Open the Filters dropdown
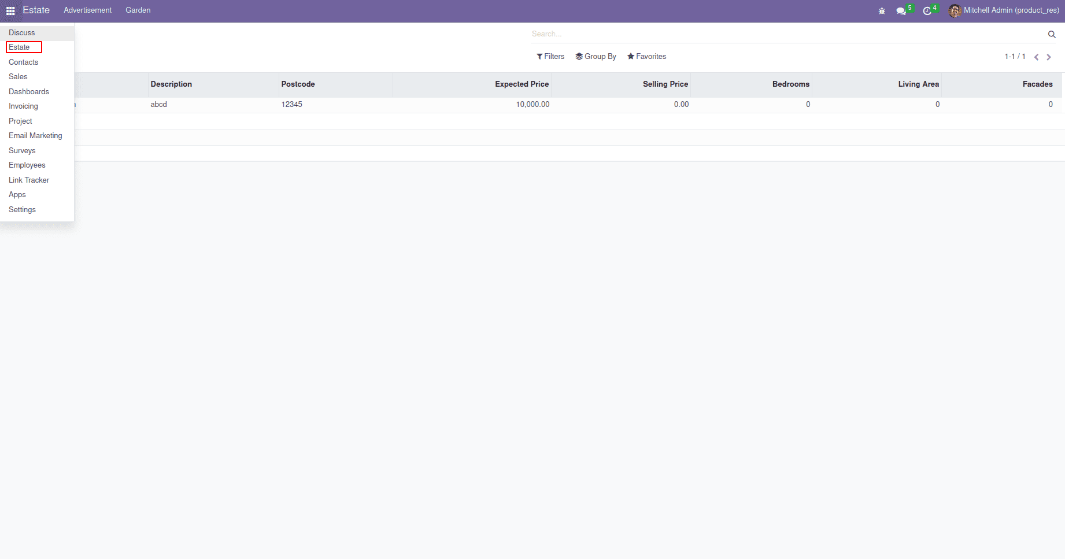 pyautogui.click(x=550, y=57)
